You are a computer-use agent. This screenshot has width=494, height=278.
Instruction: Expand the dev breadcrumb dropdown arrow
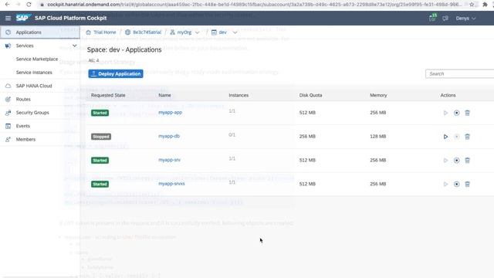(235, 32)
